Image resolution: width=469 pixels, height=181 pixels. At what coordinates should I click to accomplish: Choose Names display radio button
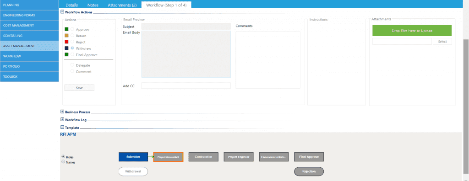pyautogui.click(x=63, y=162)
